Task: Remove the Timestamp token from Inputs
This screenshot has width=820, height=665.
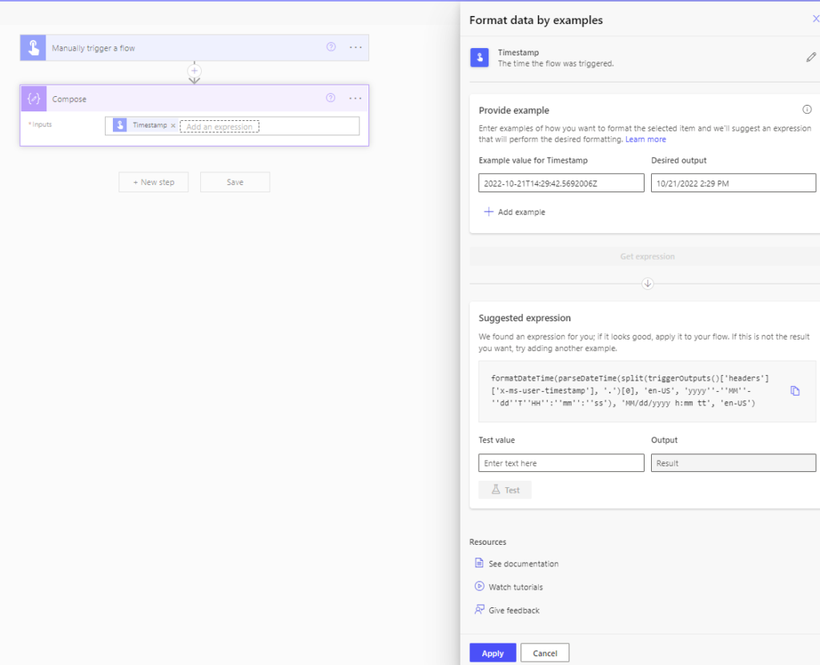Action: 173,126
